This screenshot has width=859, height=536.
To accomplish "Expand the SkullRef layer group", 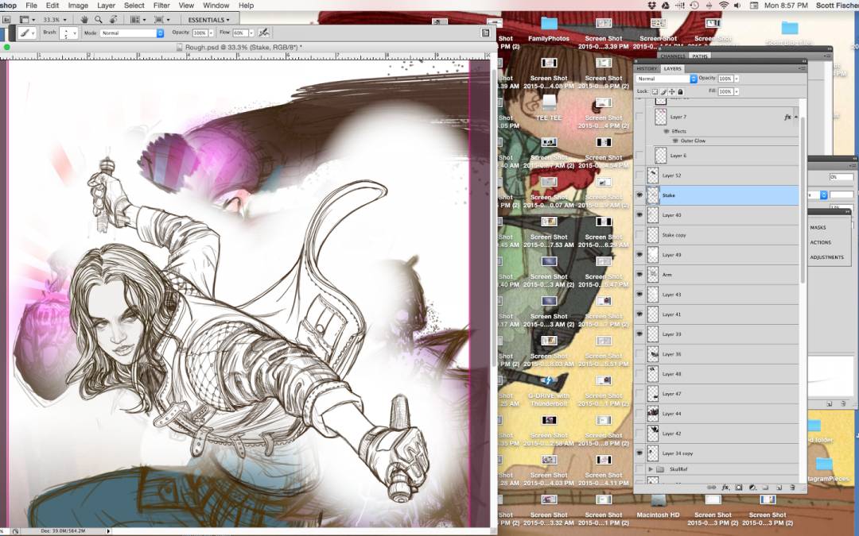I will click(x=651, y=469).
